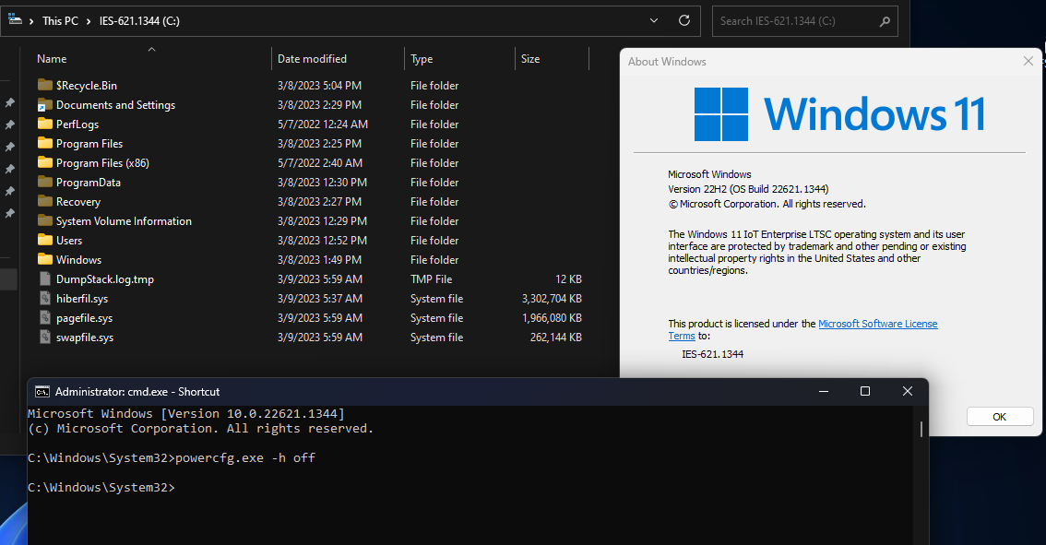Click the drive icon in address bar
The width and height of the screenshot is (1046, 545).
14,20
